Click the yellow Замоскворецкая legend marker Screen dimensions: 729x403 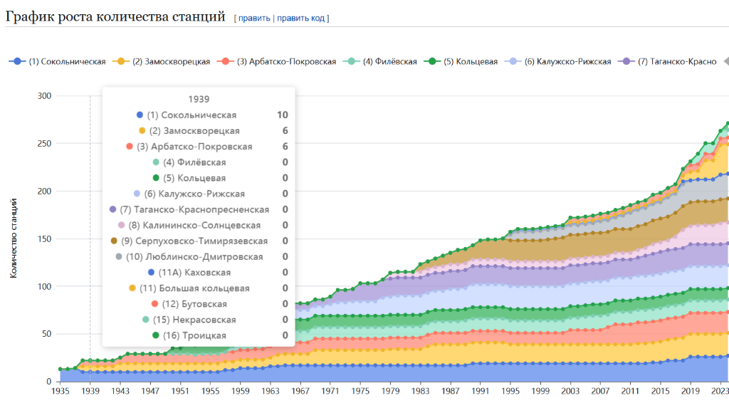[122, 62]
